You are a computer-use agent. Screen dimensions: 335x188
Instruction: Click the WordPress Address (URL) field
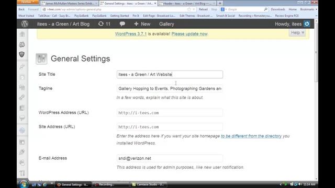click(x=170, y=113)
